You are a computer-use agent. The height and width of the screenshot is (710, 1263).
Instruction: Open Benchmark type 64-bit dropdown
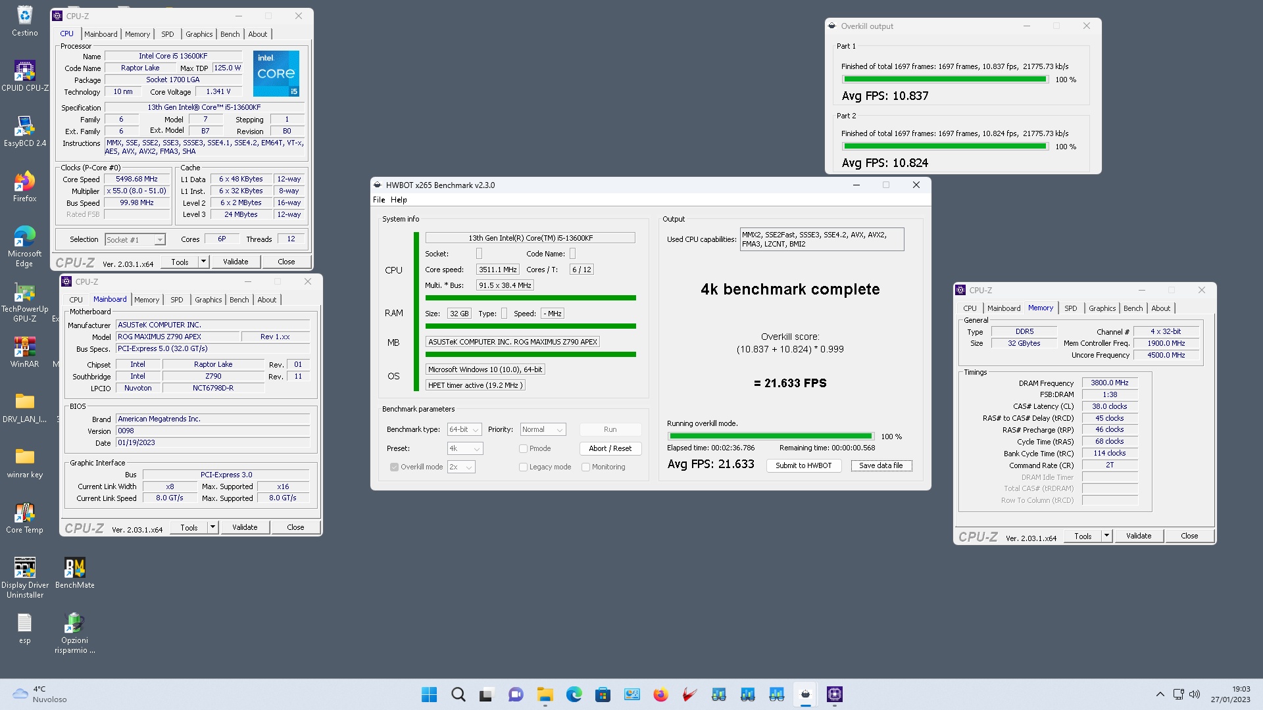tap(464, 429)
